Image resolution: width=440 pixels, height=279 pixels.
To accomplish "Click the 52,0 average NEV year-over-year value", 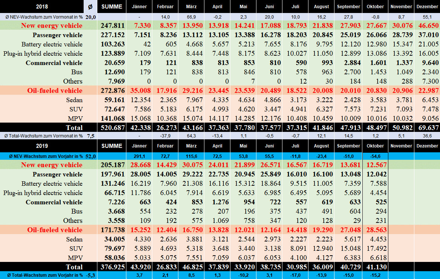I will point(91,156).
